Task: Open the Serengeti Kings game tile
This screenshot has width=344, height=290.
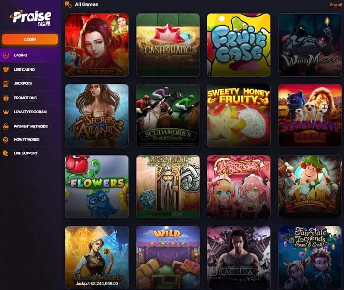Action: (310, 115)
